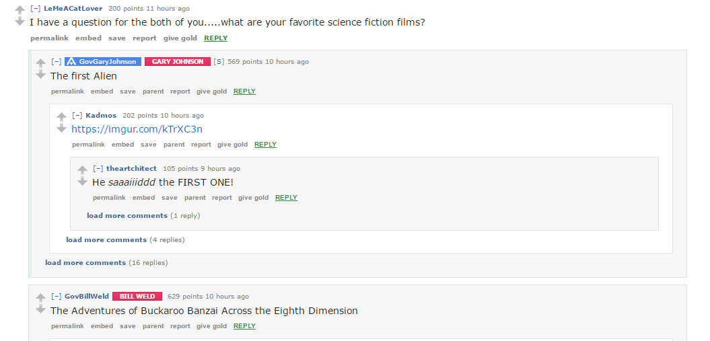The height and width of the screenshot is (341, 710).
Task: Collapse GovBillWeld's comment thread
Action: [56, 296]
